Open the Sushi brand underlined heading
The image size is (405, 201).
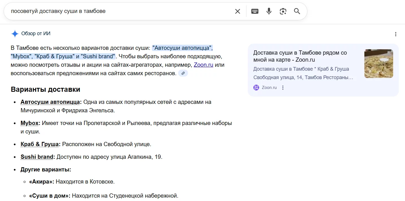point(37,157)
